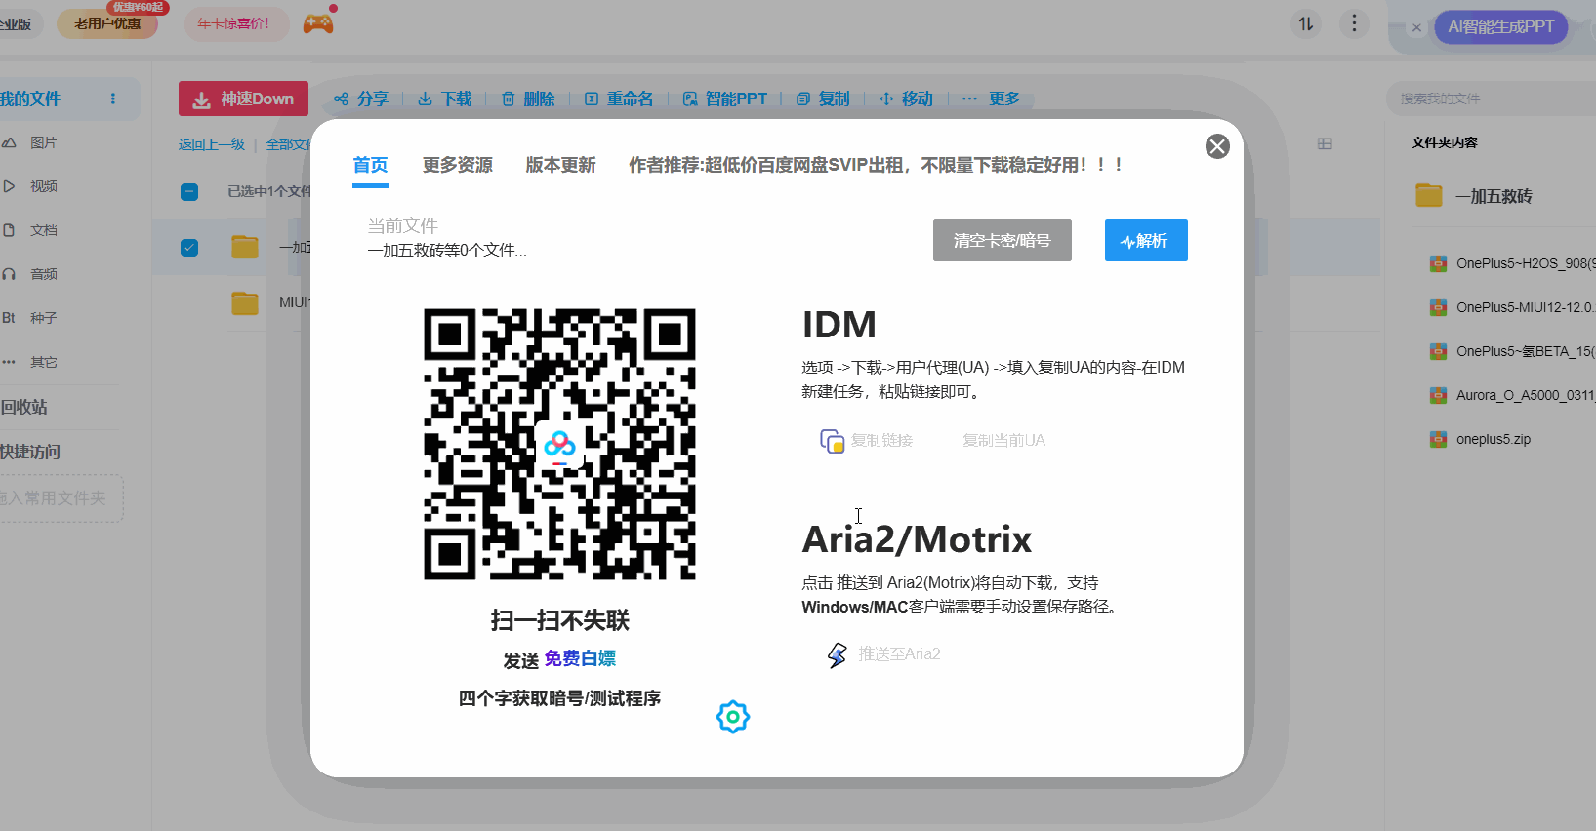
Task: Click the 清空卡密/暗号 button
Action: 1003,240
